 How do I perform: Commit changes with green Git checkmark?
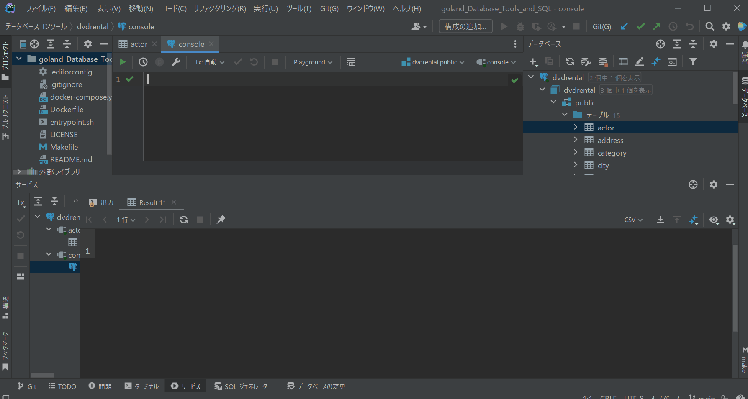pos(640,26)
